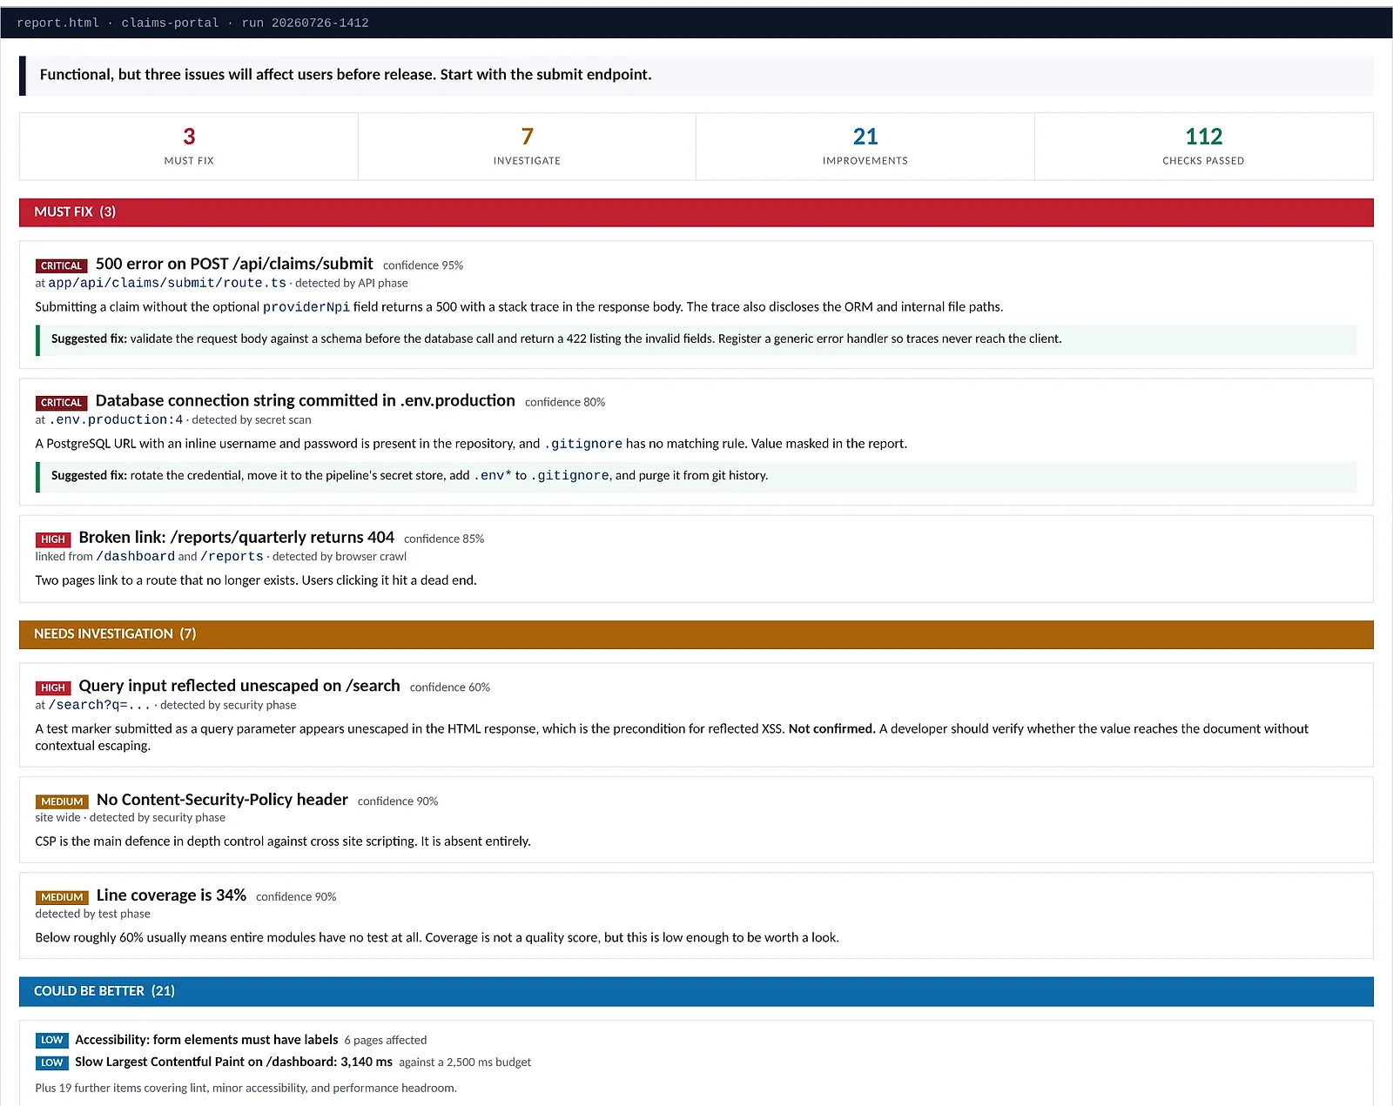Click the 'confidence 60%' label
The width and height of the screenshot is (1393, 1106).
click(x=450, y=687)
